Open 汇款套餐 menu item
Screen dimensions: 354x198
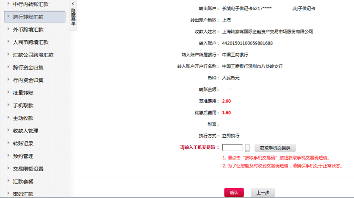[23, 181]
